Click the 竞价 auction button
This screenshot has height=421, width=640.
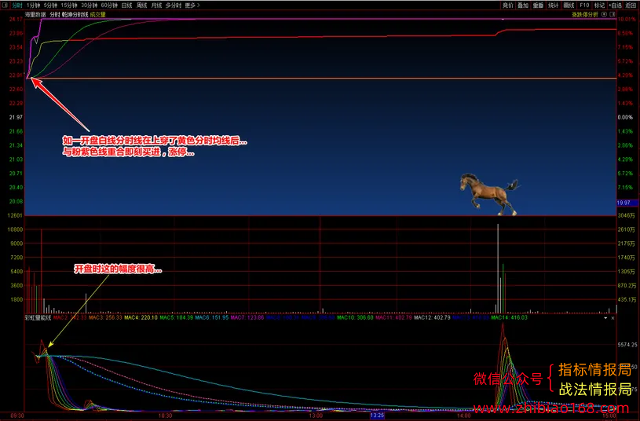point(508,5)
